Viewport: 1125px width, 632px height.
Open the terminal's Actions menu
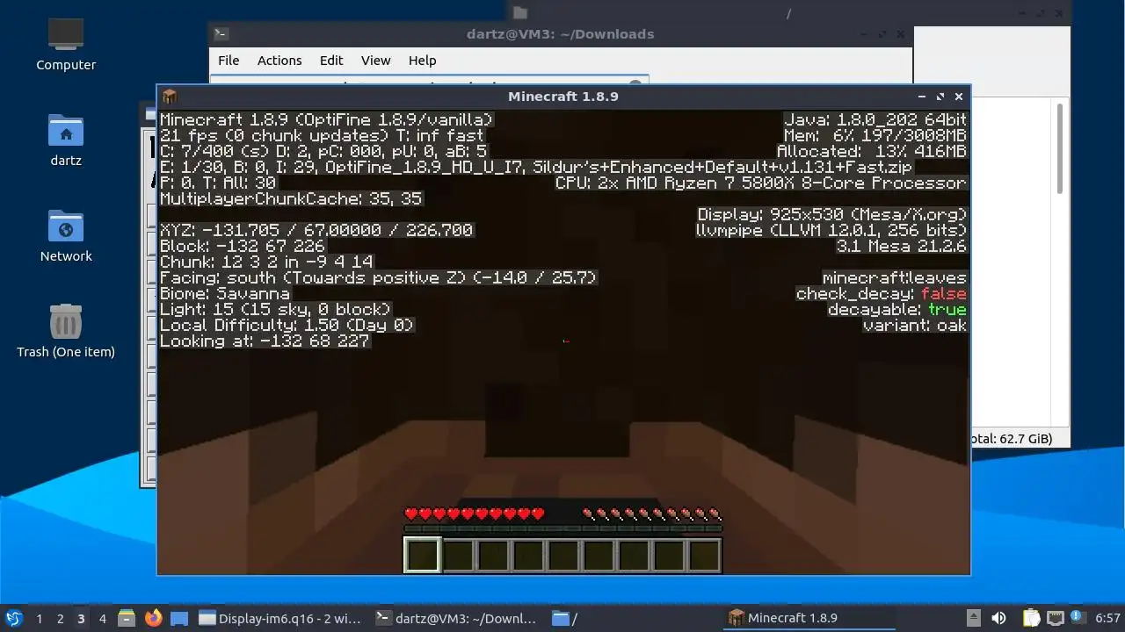click(279, 61)
